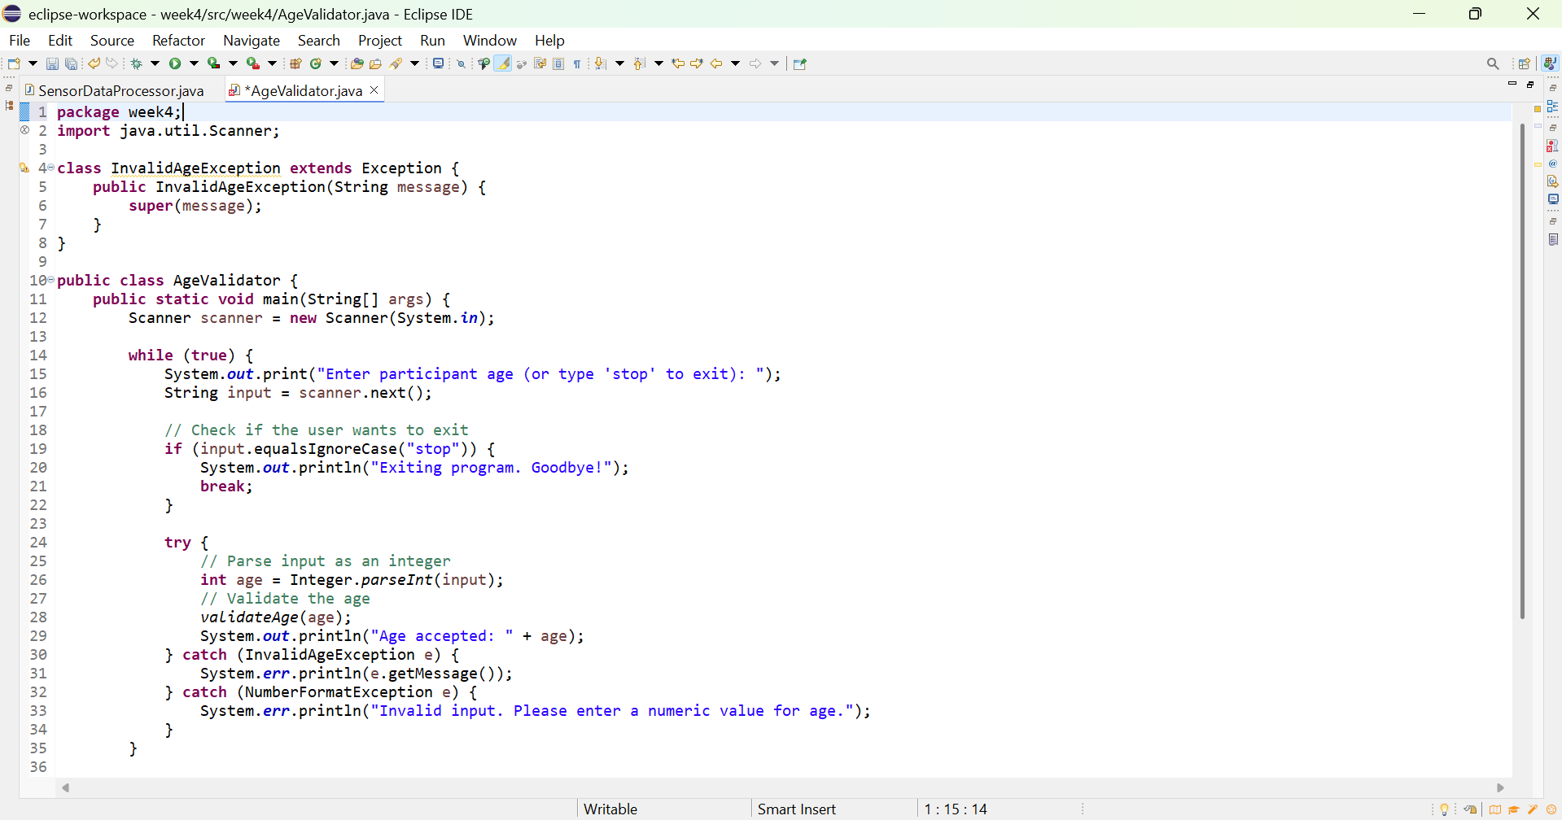Click the restore button of the editor area

click(x=1530, y=84)
